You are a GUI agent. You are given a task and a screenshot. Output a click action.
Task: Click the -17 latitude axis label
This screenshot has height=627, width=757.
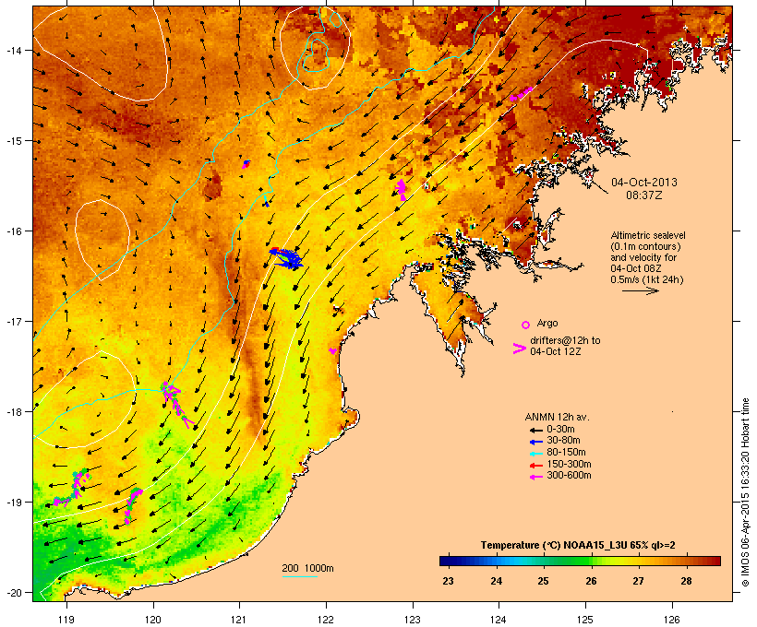point(13,321)
